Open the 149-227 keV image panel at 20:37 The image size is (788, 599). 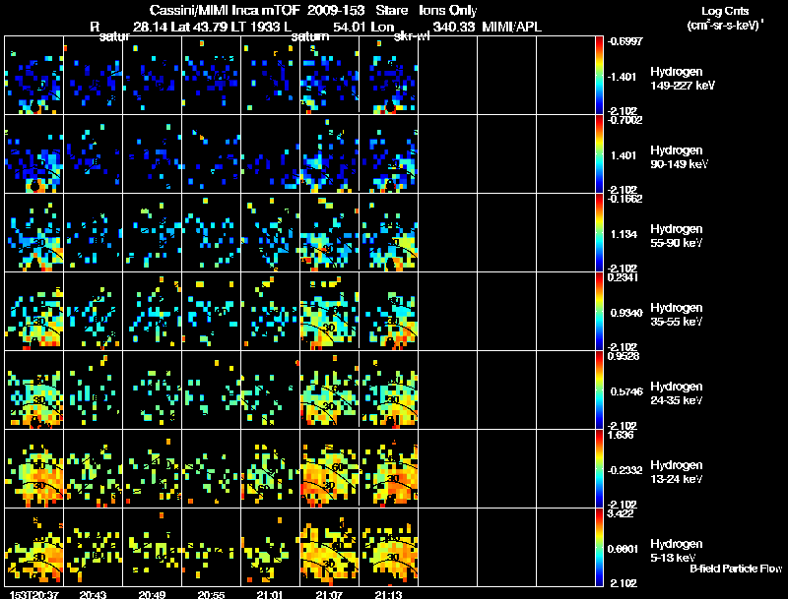click(34, 76)
